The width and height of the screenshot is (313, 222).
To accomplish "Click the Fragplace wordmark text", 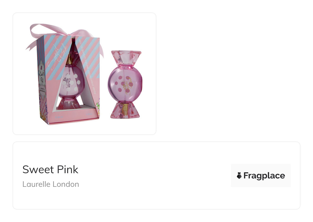I will pyautogui.click(x=264, y=175).
